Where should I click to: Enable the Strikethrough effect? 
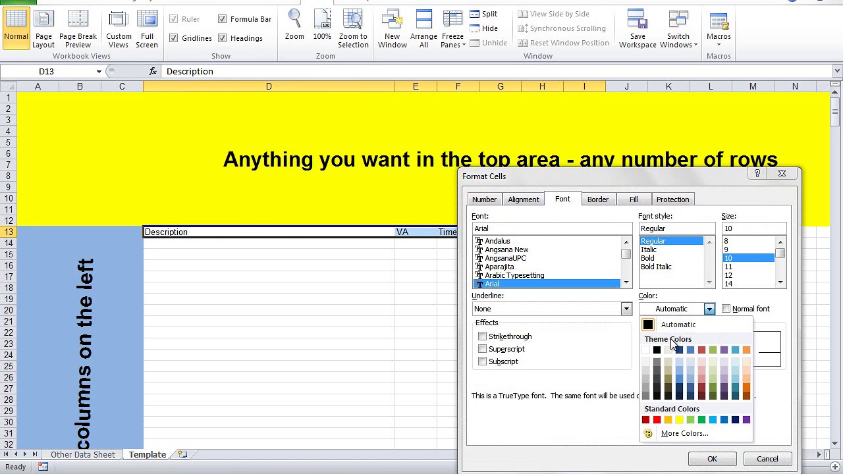click(482, 336)
